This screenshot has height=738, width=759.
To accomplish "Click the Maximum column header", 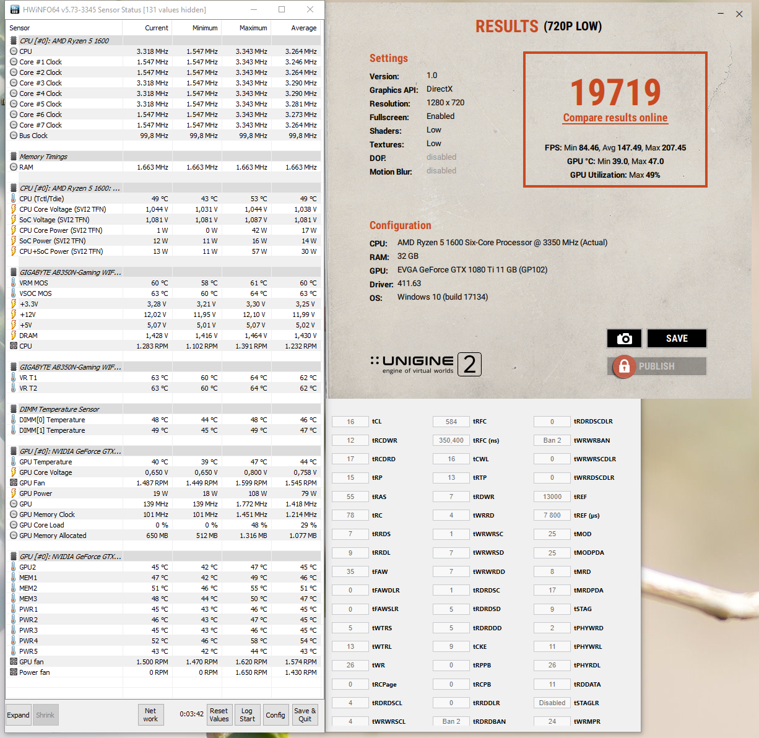I will point(246,28).
